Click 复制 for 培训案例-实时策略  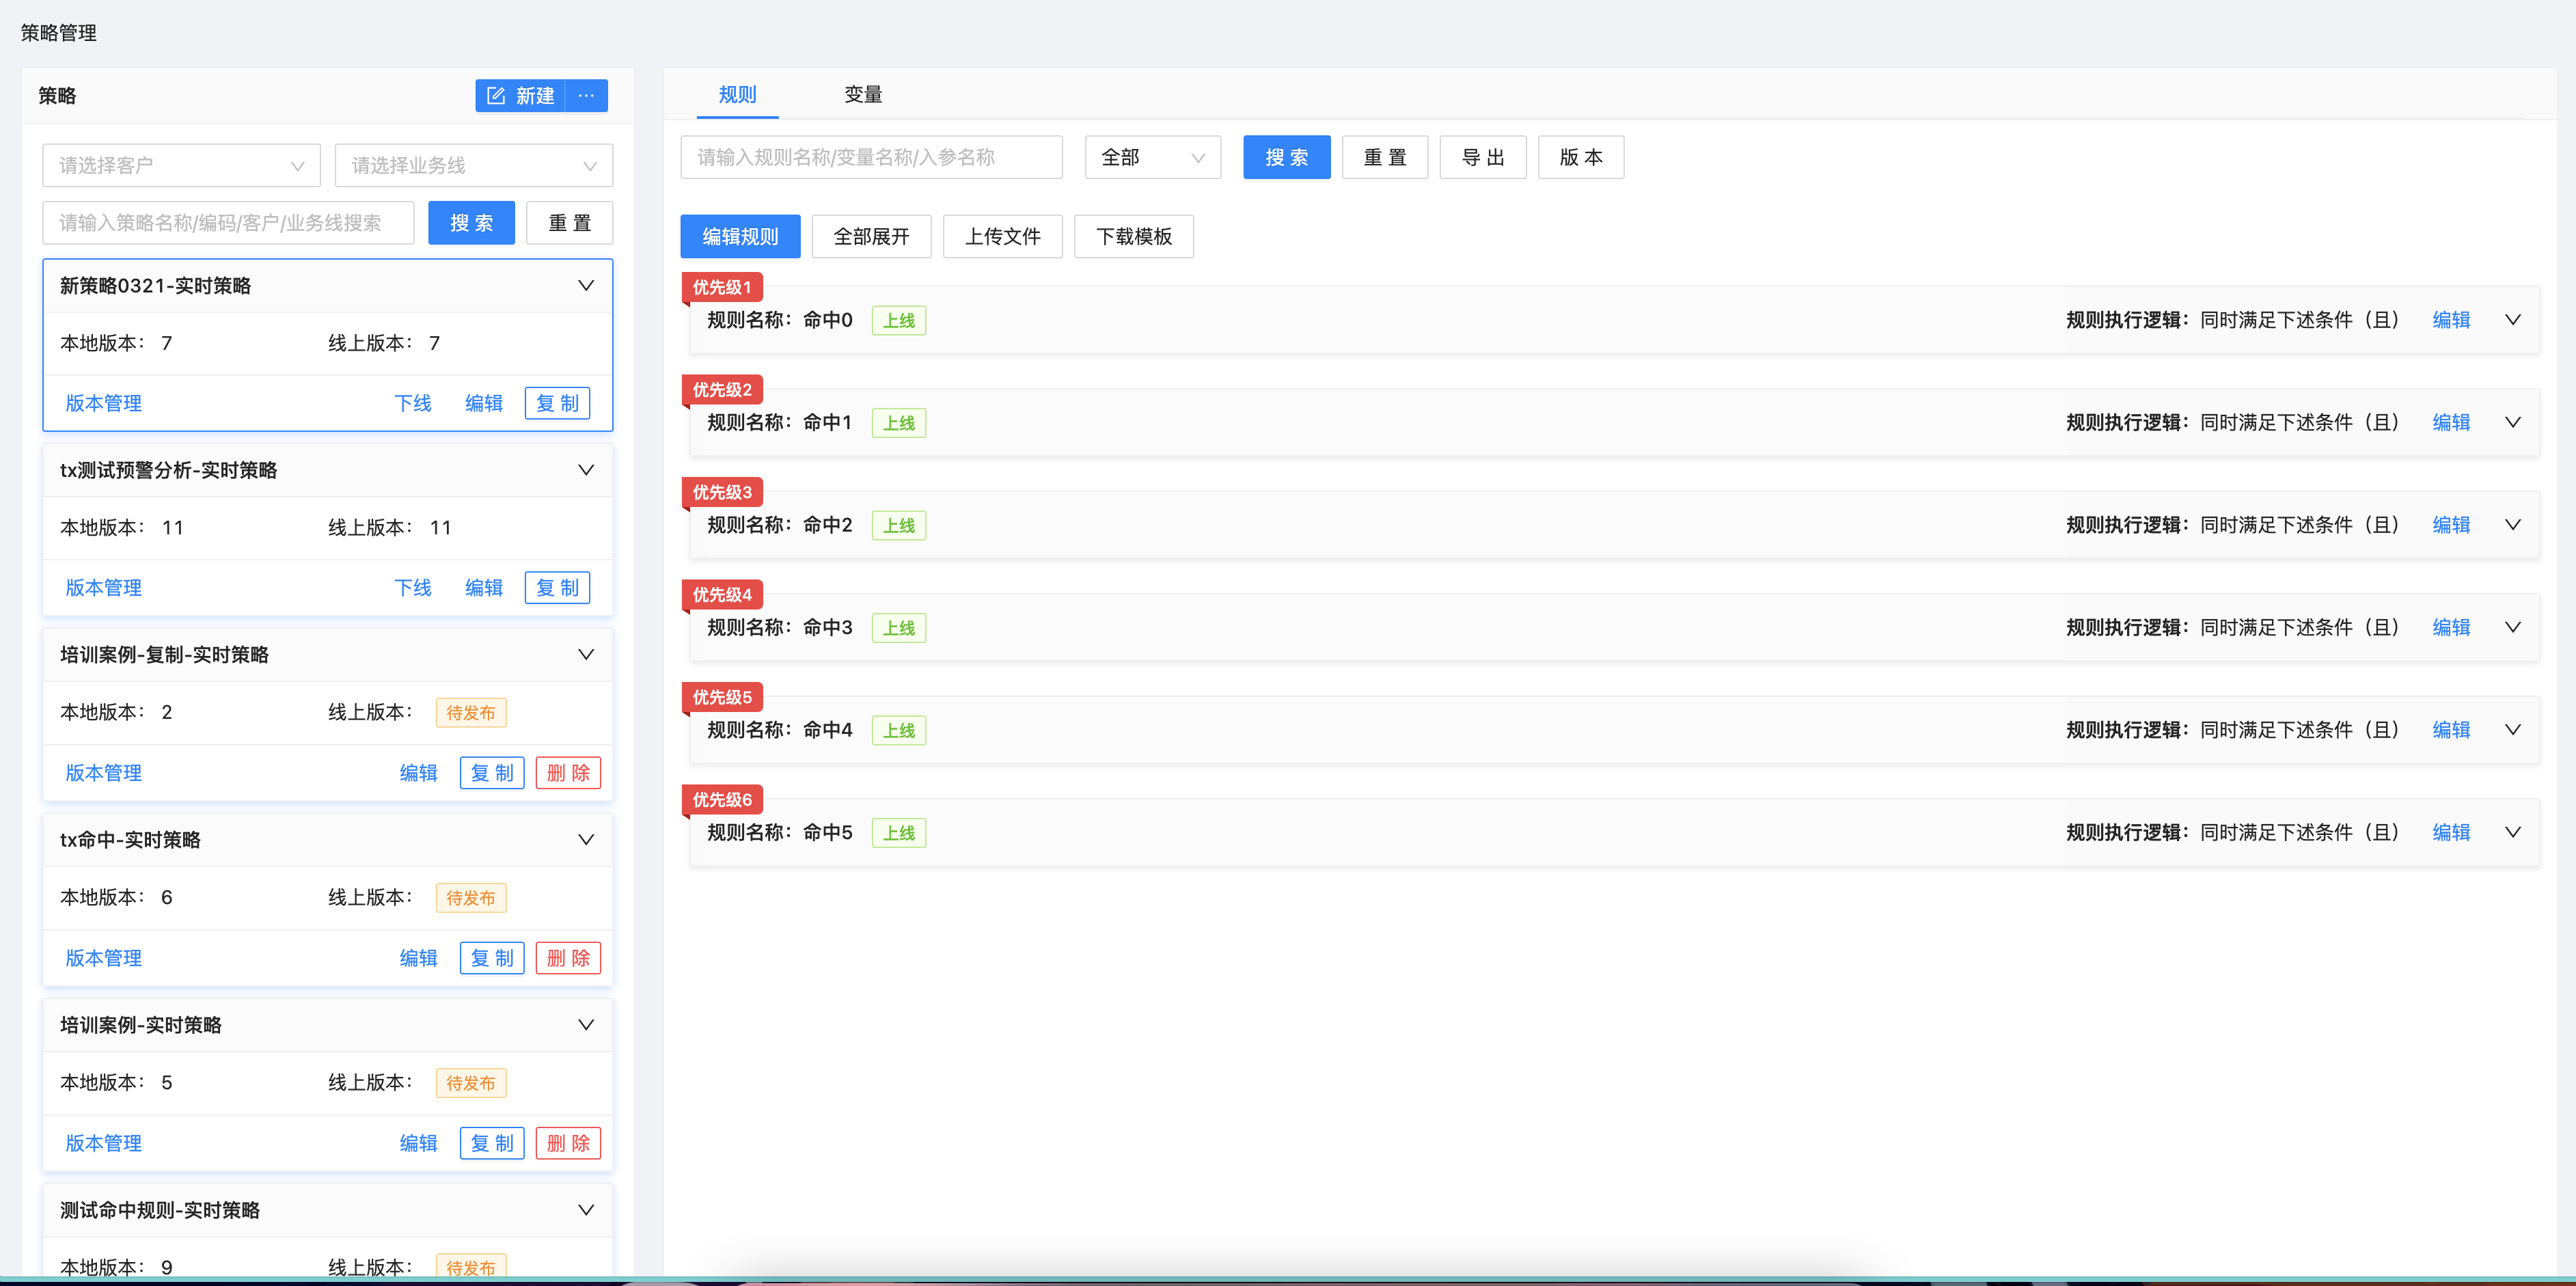492,1143
